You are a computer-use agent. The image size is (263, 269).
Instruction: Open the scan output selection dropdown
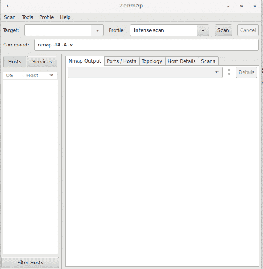click(145, 72)
